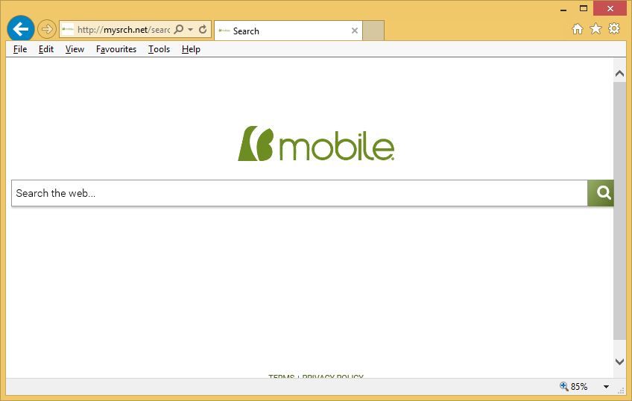Focus the 'Search the web...' input field
Viewport: 632px width, 401px height.
point(298,193)
